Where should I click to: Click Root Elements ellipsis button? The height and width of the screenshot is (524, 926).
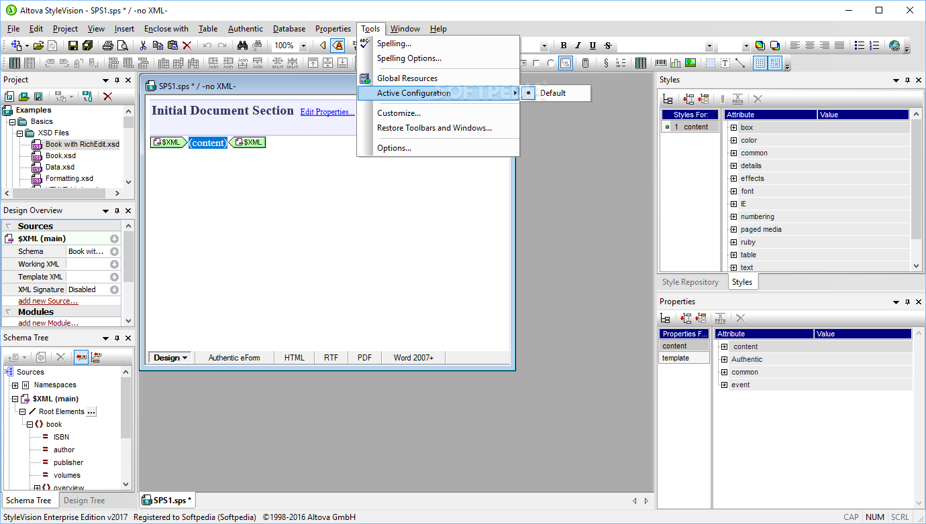(x=92, y=411)
